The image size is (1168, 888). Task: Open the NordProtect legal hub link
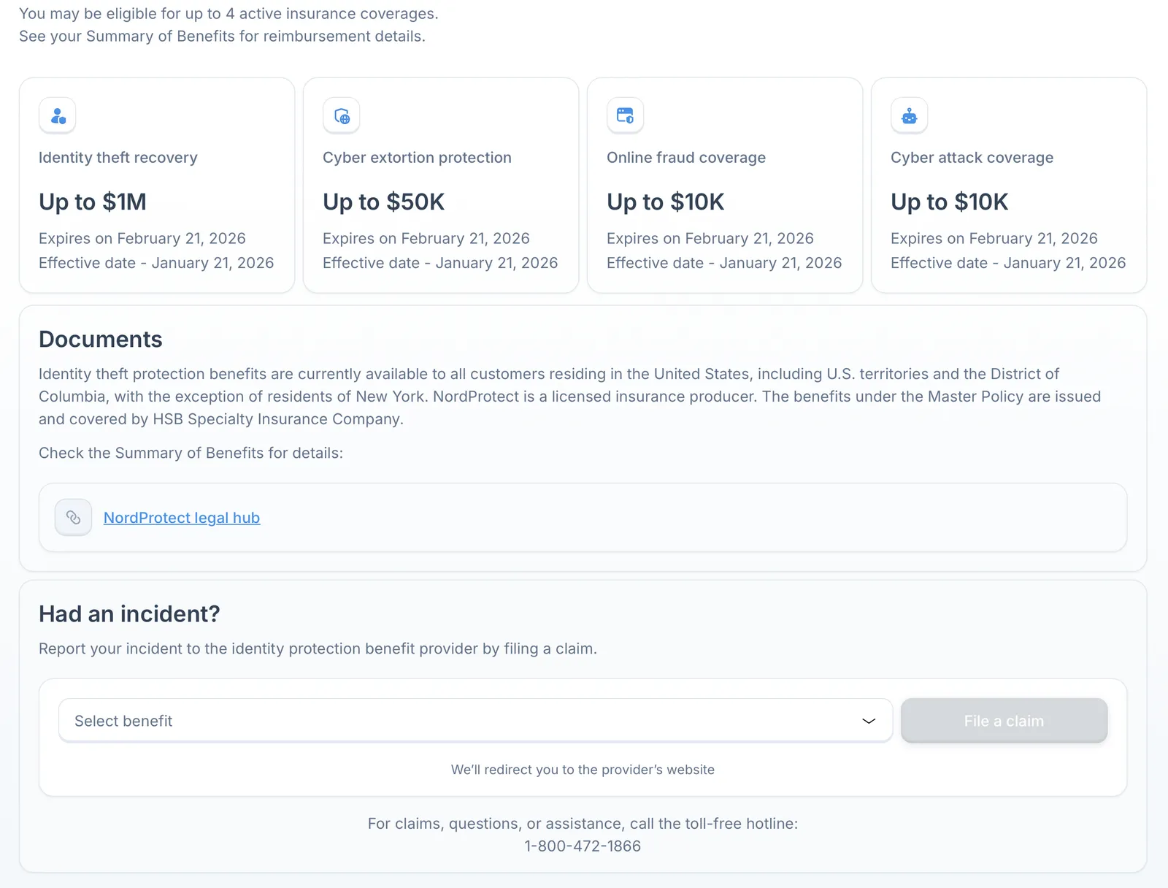tap(182, 518)
